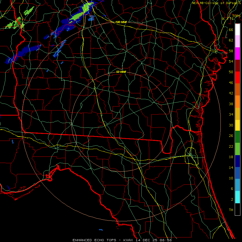The width and height of the screenshot is (242, 242).
Task: Click the cyan 2-6 kft legend swatch
Action: click(237, 197)
